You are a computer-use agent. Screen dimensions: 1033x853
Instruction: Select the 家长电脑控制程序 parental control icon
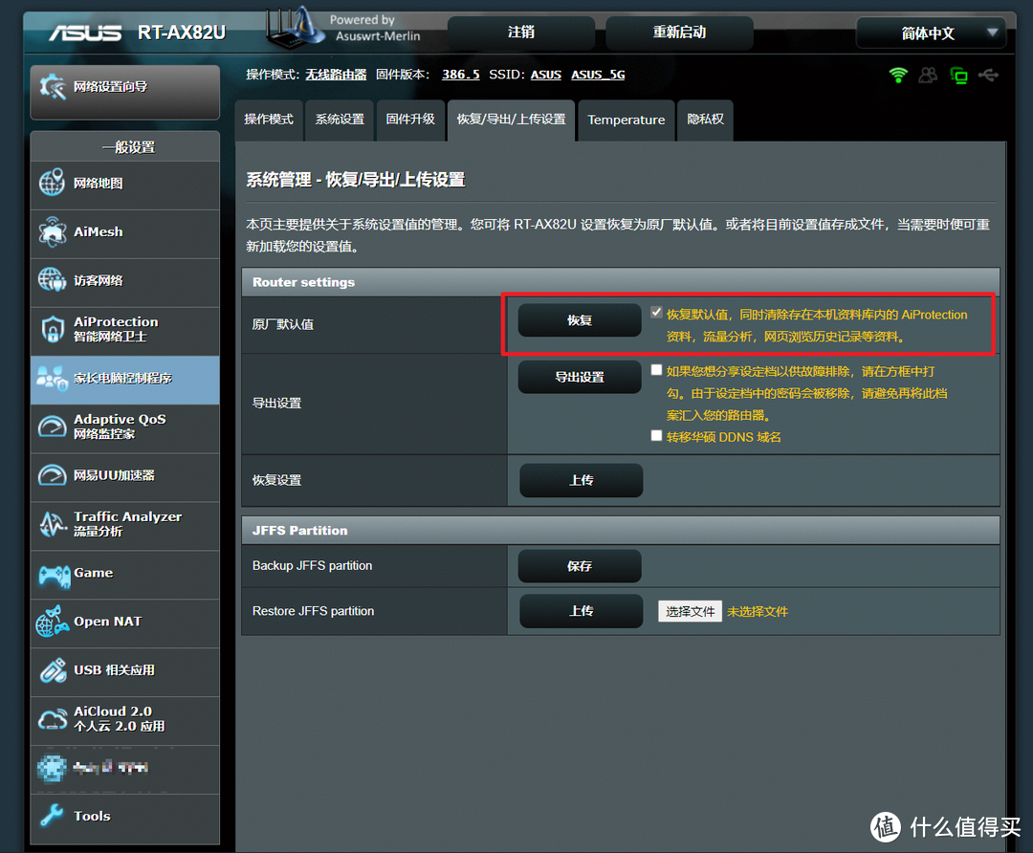[x=52, y=378]
